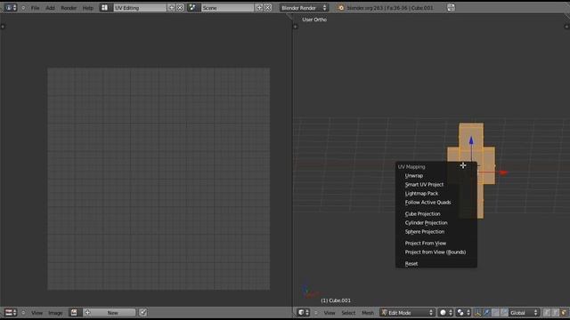Edit the UV Editing layout name field
This screenshot has width=570, height=320.
(140, 8)
